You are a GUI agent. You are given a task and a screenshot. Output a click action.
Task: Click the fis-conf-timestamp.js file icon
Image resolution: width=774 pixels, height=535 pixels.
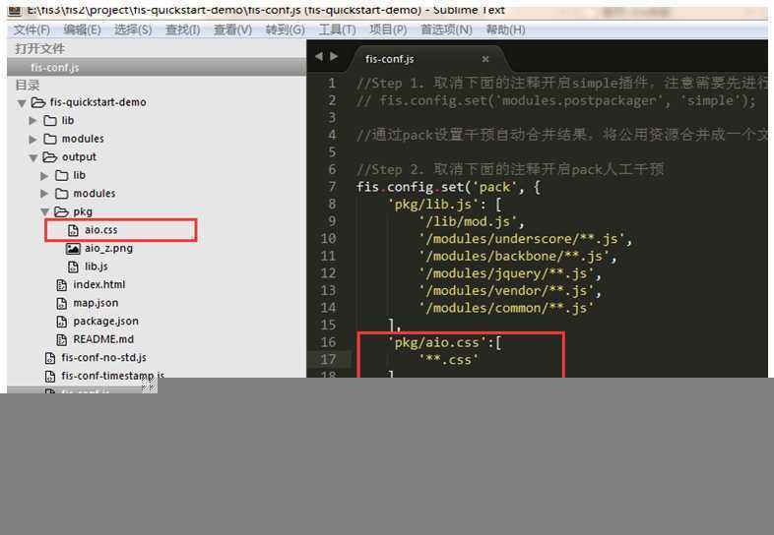50,377
